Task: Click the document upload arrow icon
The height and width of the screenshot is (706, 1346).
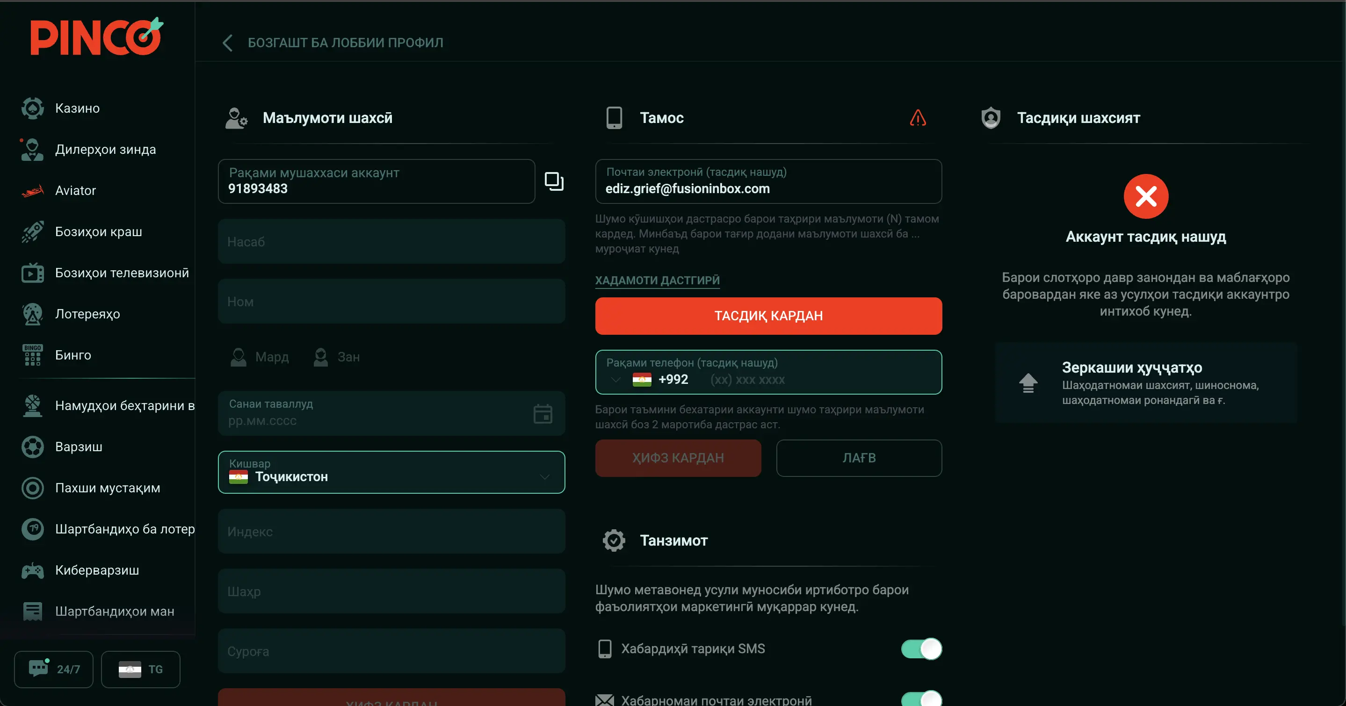Action: pos(1028,383)
